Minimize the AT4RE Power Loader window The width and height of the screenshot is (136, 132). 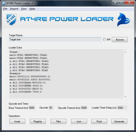click(115, 2)
